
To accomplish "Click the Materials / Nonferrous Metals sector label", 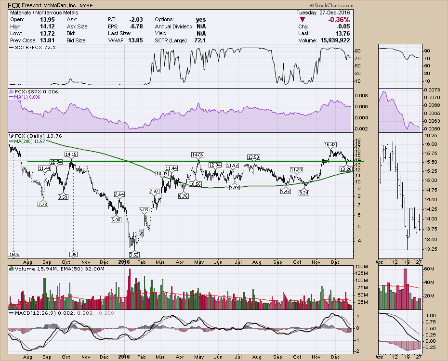I will pos(44,13).
